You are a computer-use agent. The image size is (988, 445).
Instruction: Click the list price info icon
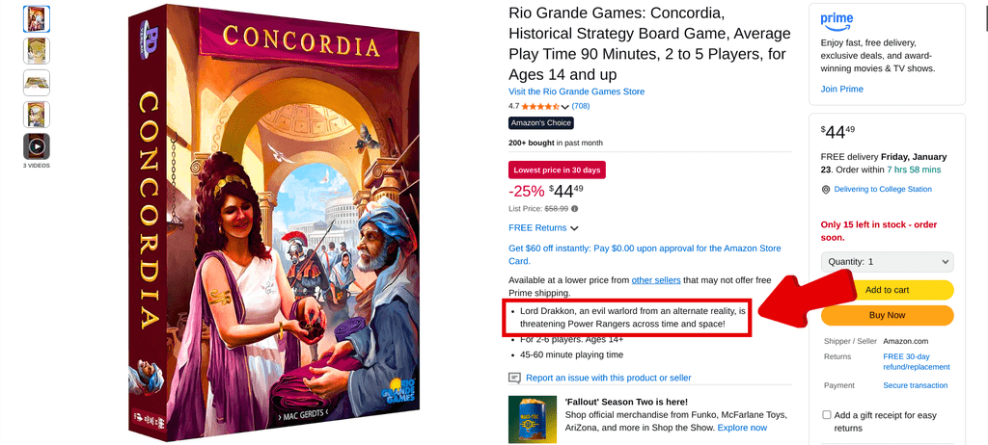pos(575,208)
